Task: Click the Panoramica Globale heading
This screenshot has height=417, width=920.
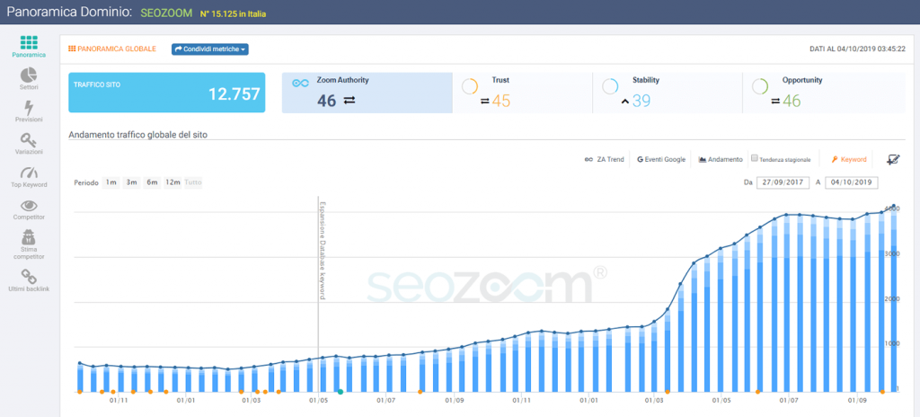Action: point(112,49)
